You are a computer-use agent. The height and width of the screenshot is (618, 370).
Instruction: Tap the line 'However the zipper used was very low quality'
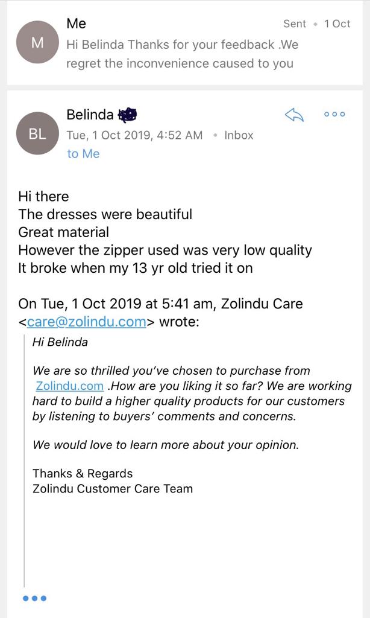tap(165, 250)
